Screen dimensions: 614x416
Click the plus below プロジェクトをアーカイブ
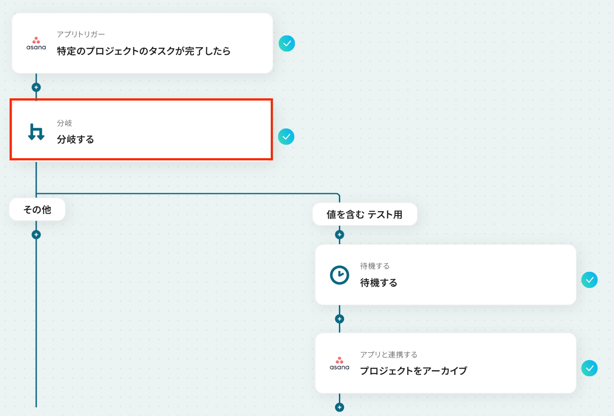339,407
